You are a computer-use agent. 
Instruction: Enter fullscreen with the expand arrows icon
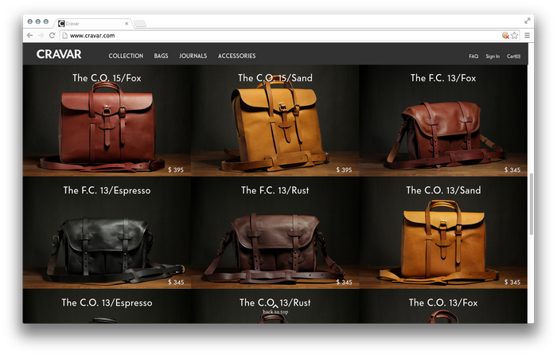pyautogui.click(x=527, y=21)
